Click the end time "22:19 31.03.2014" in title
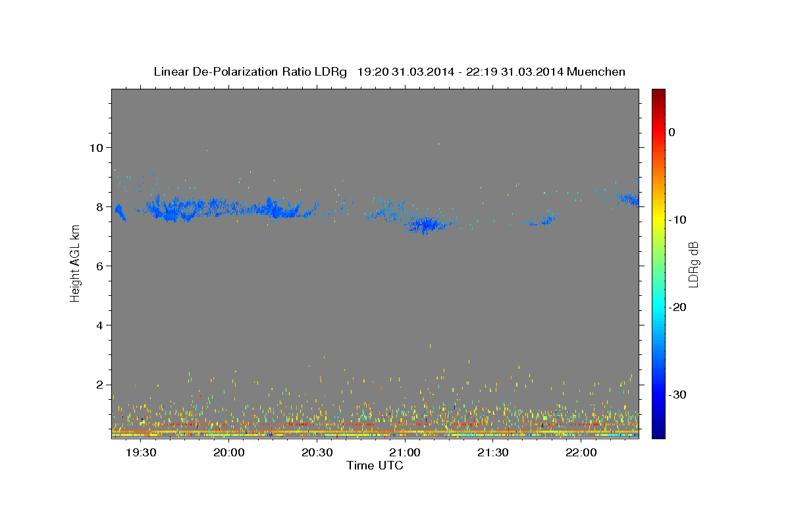 pyautogui.click(x=515, y=72)
